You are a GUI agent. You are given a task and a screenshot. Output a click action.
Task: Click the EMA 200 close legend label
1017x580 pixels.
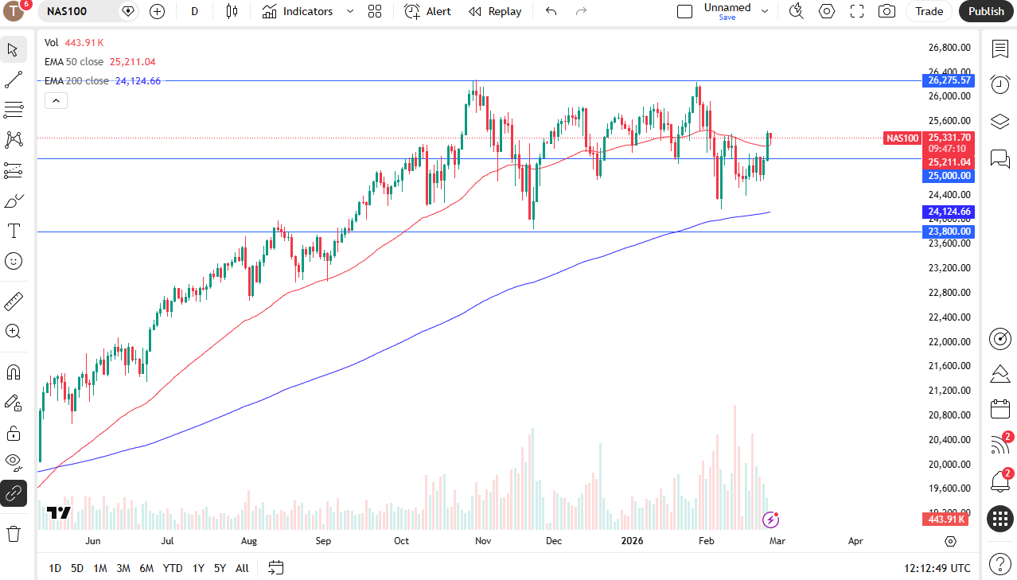pos(77,80)
